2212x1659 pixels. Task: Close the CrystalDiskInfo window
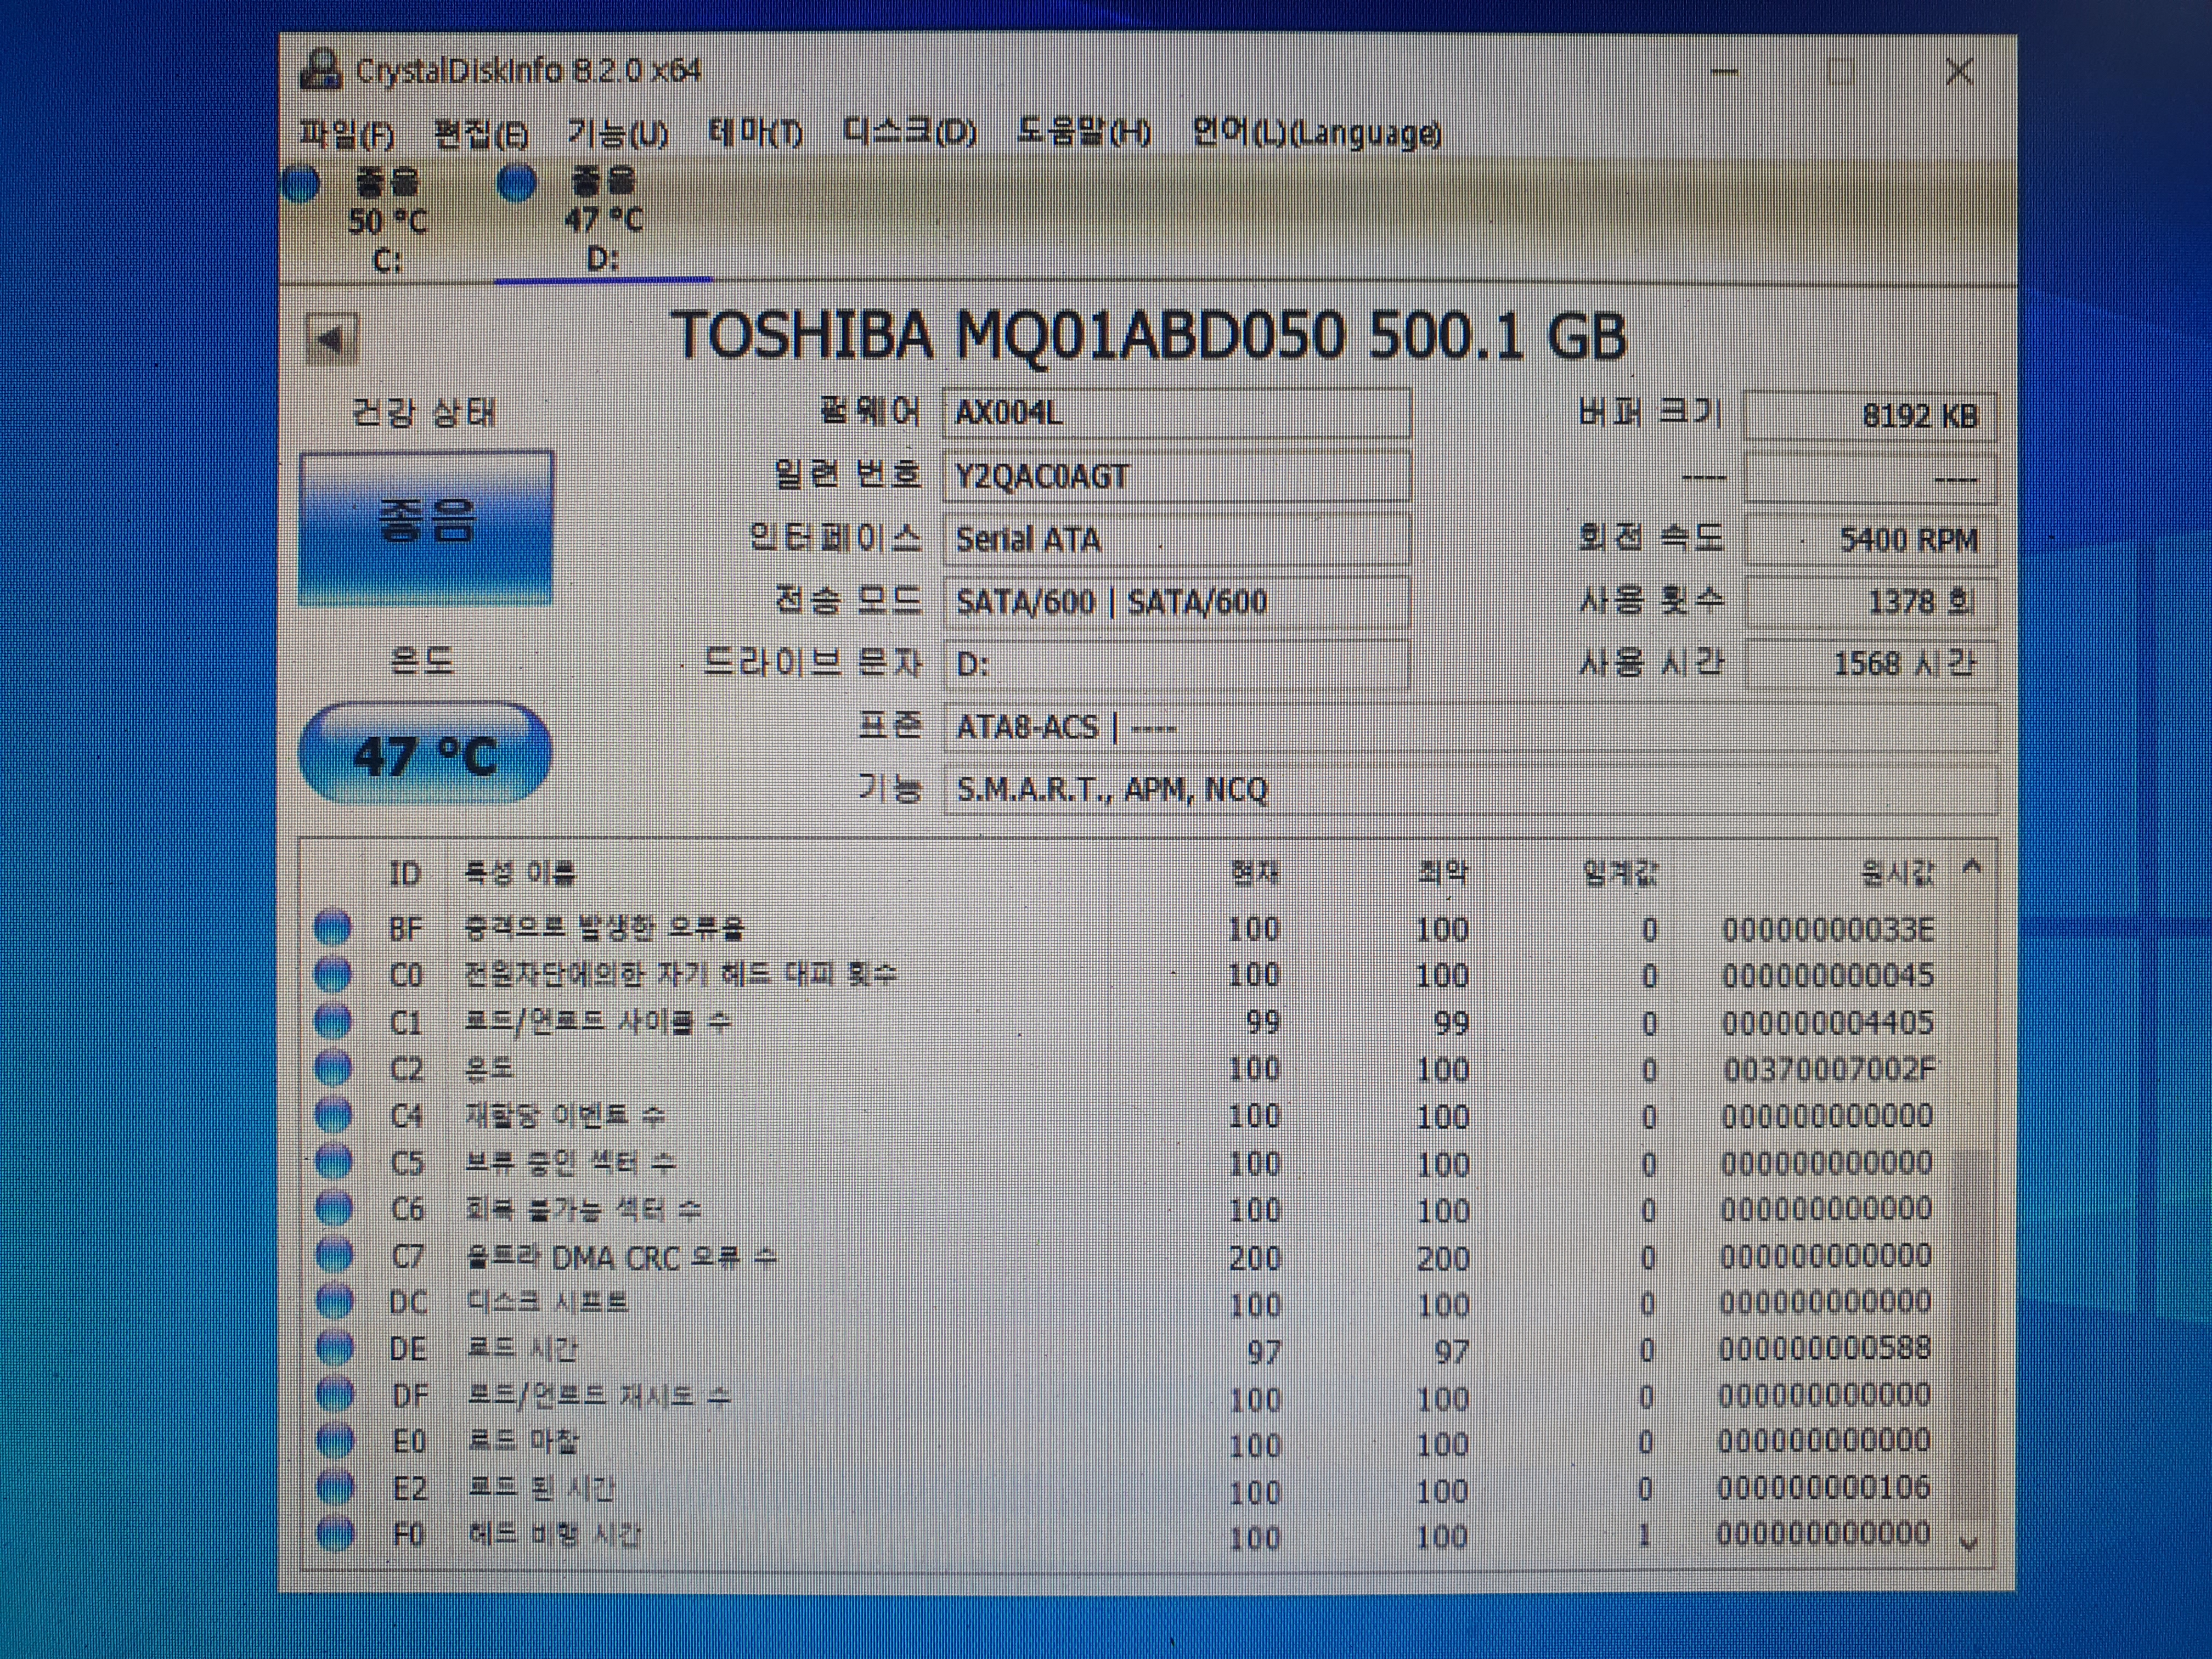click(x=1959, y=72)
